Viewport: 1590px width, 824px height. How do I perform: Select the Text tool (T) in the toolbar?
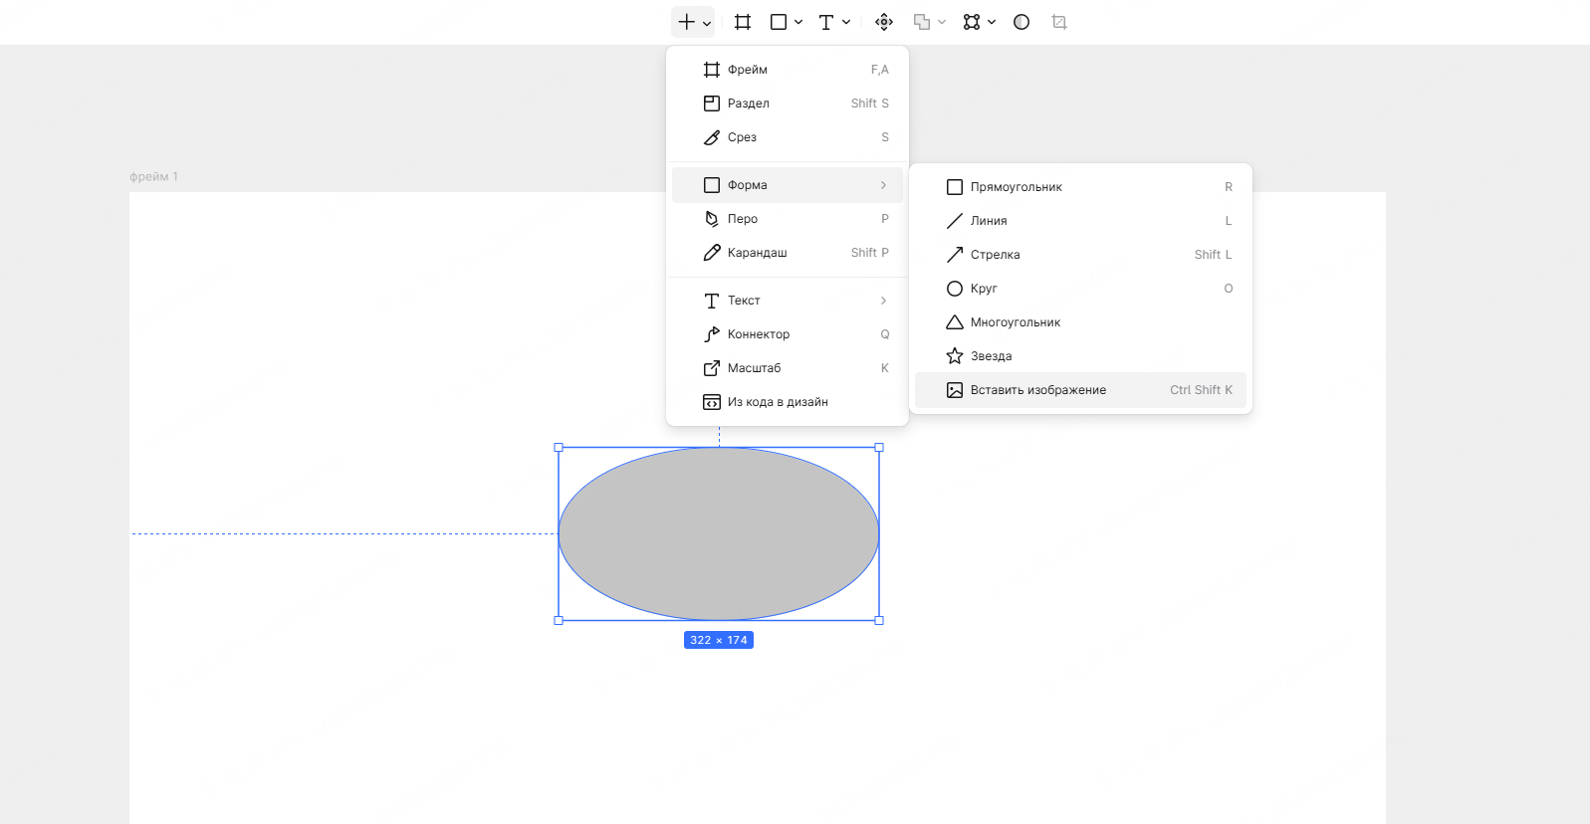825,22
